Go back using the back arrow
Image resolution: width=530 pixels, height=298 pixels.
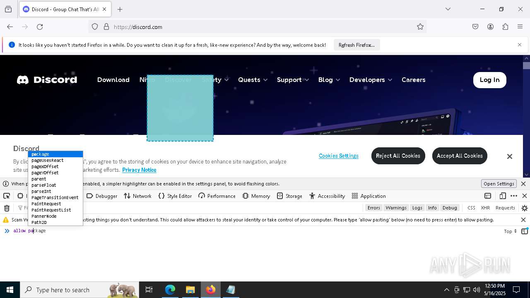point(10,27)
